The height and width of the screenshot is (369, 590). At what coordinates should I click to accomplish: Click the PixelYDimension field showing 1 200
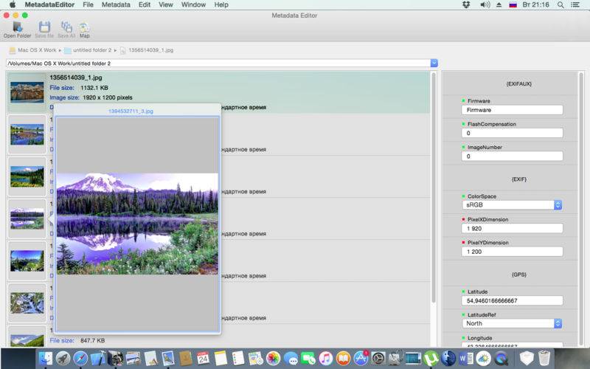(512, 252)
